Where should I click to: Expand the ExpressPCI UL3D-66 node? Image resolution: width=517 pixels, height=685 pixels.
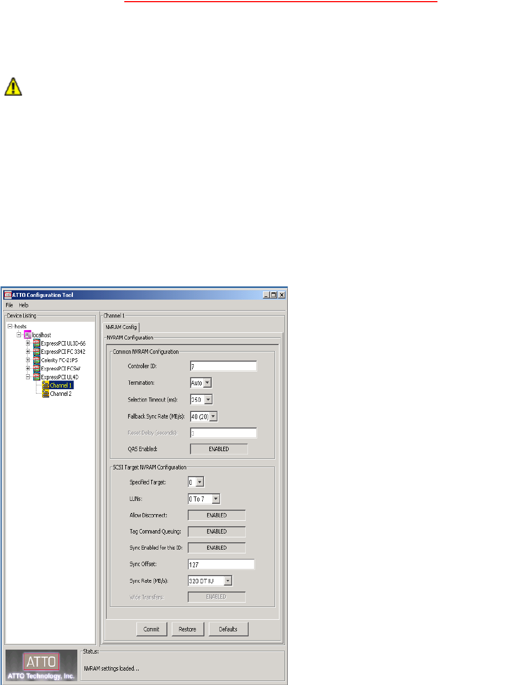point(28,343)
